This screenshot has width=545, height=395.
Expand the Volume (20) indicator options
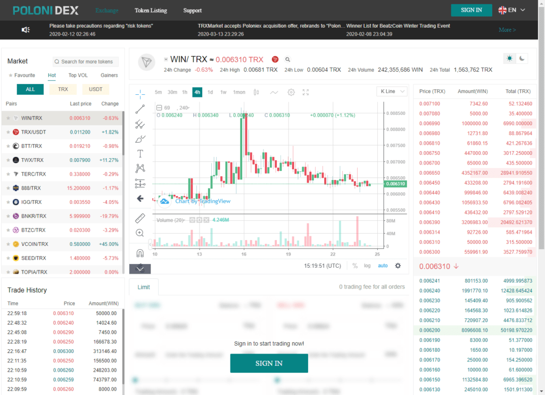pyautogui.click(x=184, y=220)
